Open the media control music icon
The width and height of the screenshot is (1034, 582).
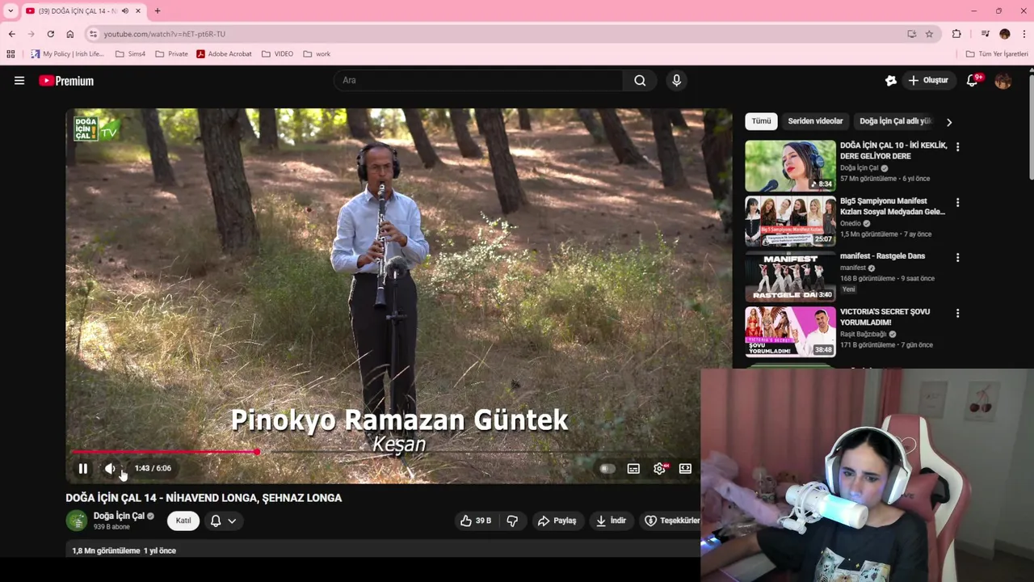click(985, 34)
